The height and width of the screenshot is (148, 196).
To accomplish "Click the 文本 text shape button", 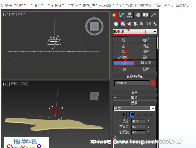I will [x=124, y=63].
